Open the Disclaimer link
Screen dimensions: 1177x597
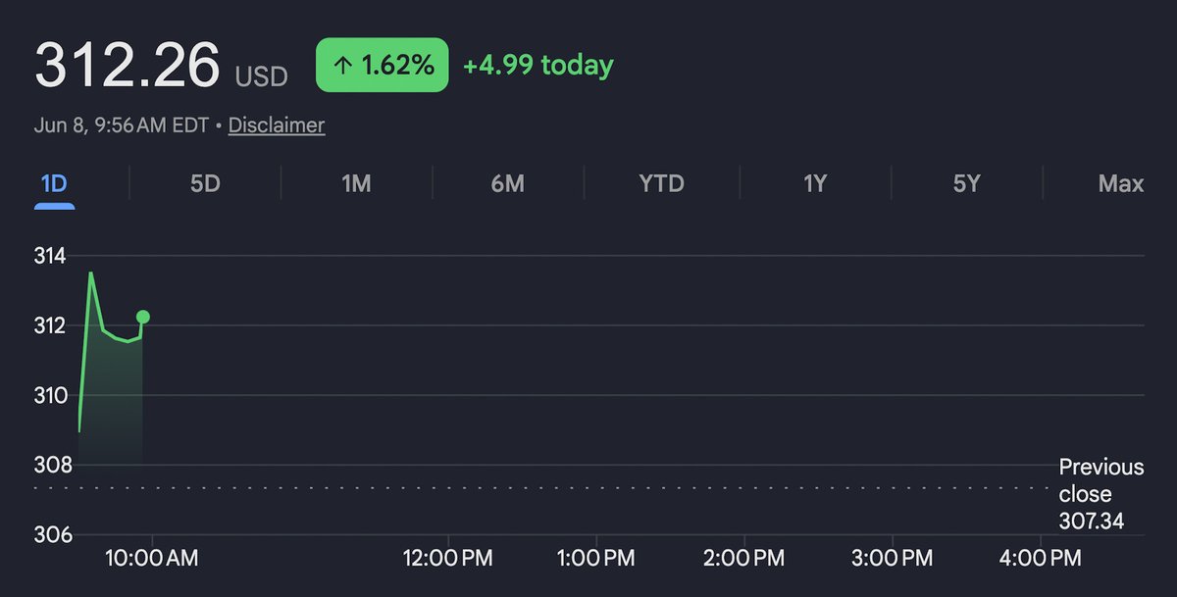point(277,125)
